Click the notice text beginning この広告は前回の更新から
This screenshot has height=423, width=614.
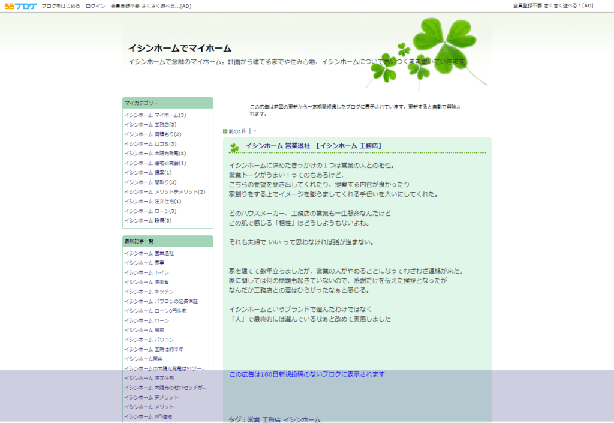coord(355,110)
